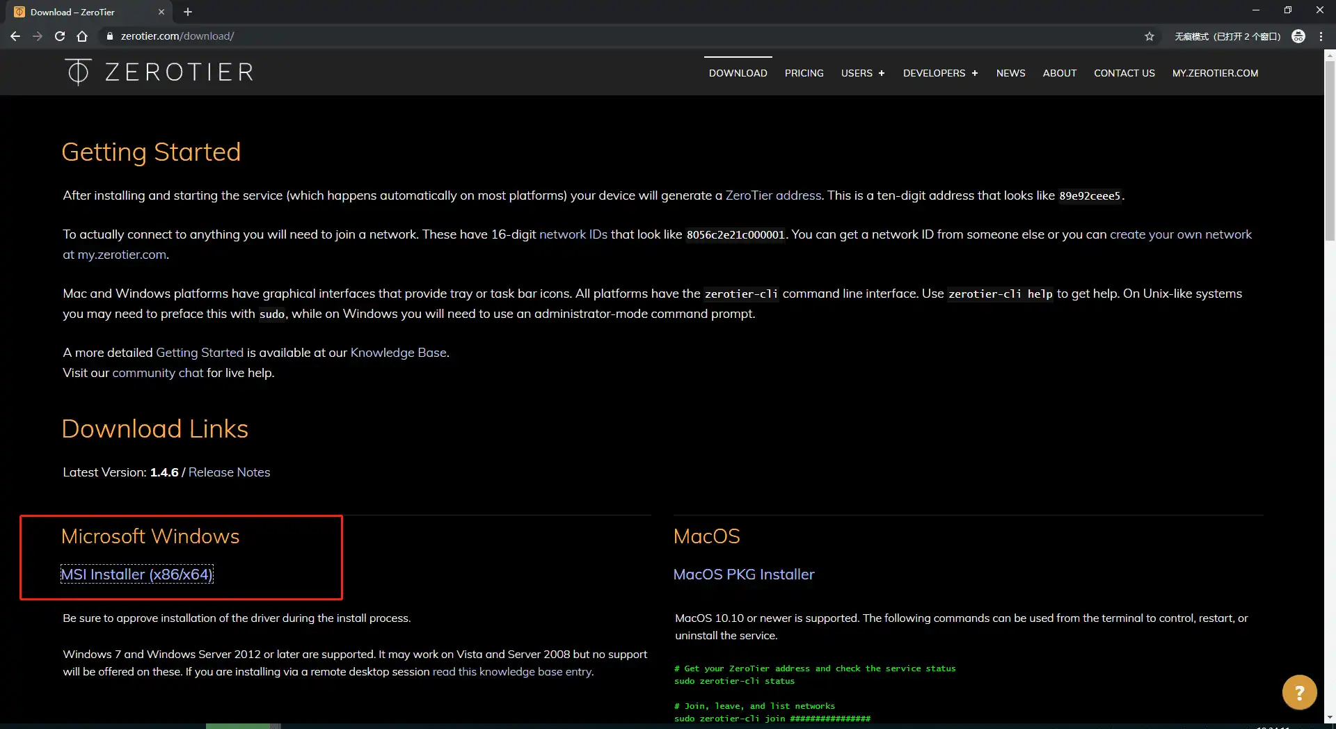
Task: Click the sudo zerotier-cli join command
Action: point(772,719)
